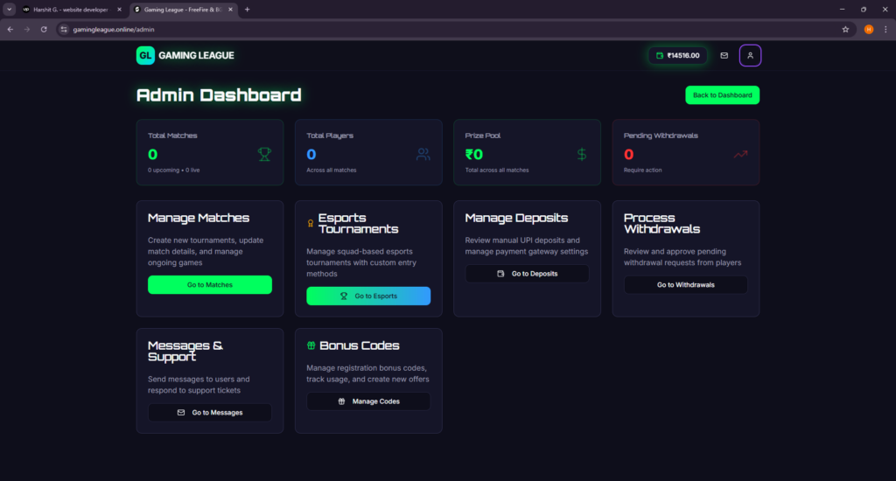The height and width of the screenshot is (481, 896).
Task: Click Manage Codes button
Action: 368,401
